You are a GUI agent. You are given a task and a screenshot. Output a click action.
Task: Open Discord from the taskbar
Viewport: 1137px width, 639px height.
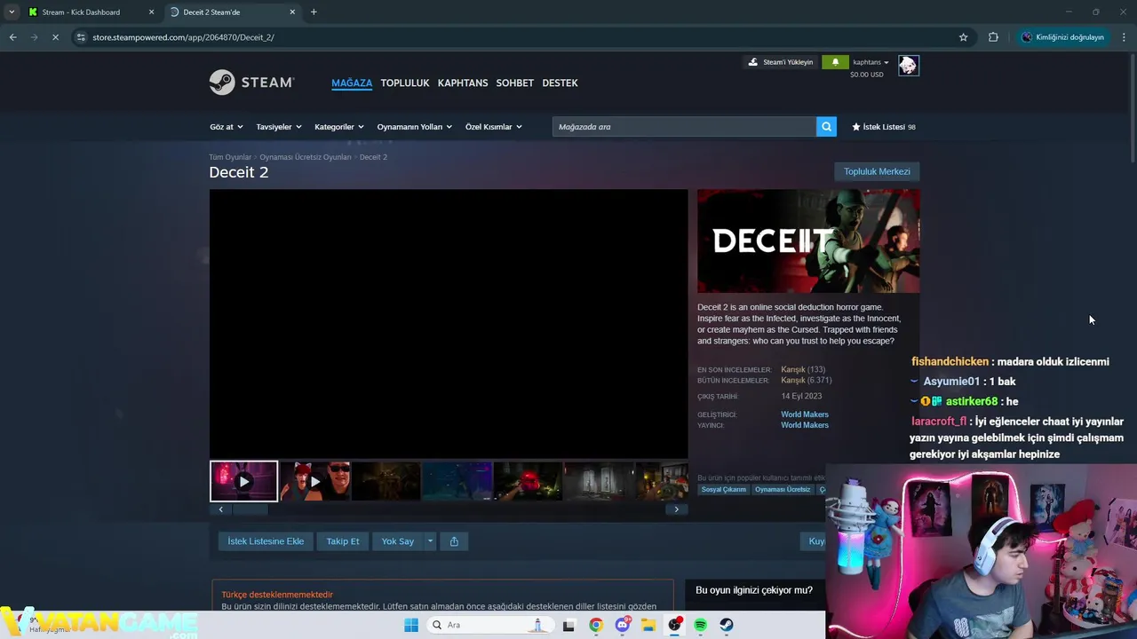(x=623, y=625)
